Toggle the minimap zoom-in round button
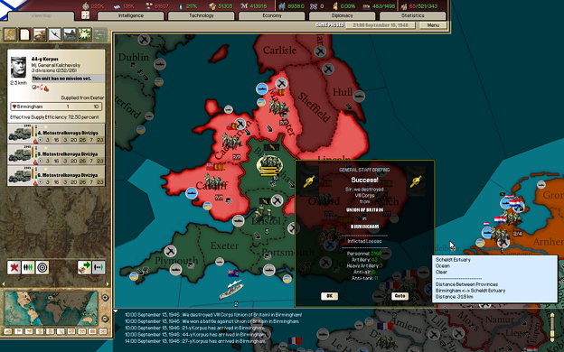 (105, 298)
